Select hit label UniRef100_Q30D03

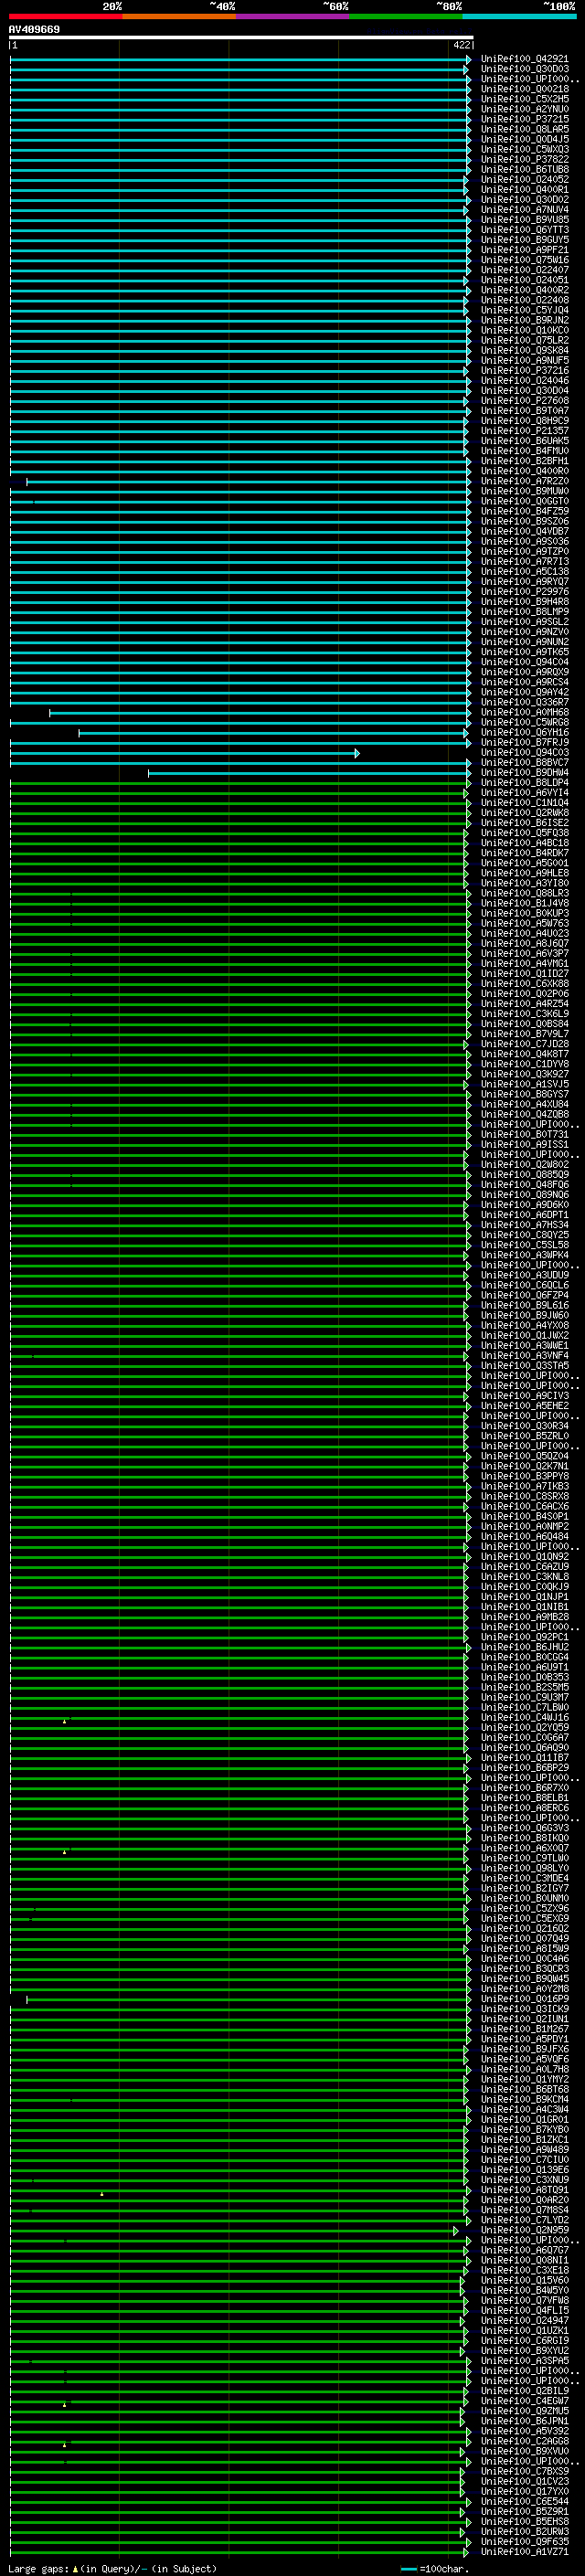tap(525, 69)
